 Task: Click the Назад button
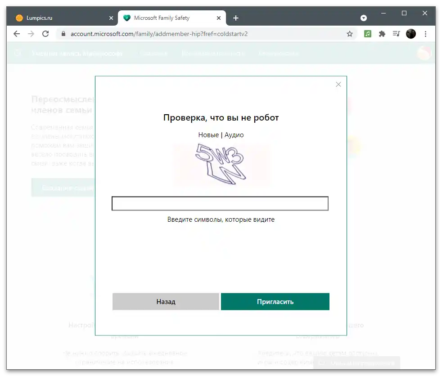point(166,301)
